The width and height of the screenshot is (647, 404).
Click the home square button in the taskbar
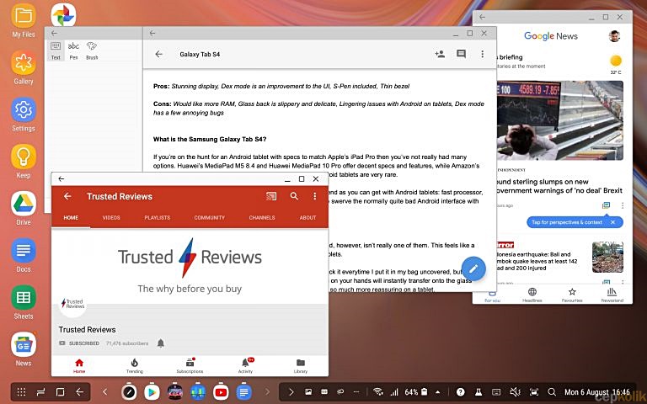click(61, 392)
